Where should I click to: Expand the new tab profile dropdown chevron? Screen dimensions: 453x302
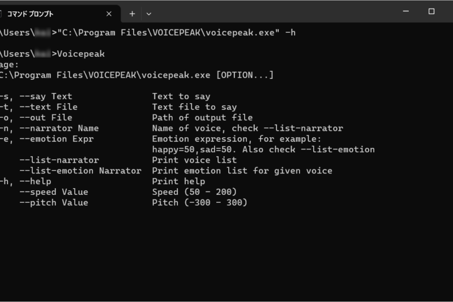pos(149,14)
